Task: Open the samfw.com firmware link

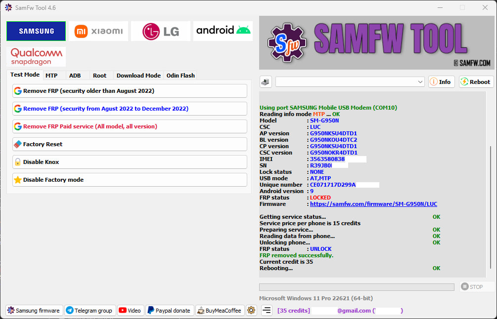Action: [373, 204]
